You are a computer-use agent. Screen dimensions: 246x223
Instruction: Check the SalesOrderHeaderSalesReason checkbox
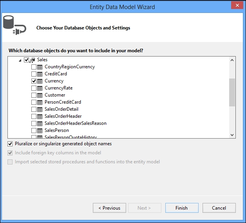[34, 123]
